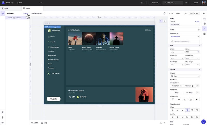This screenshot has height=125, width=207.
Task: Click the div.app-wrapper canvas label
Action: point(53,27)
